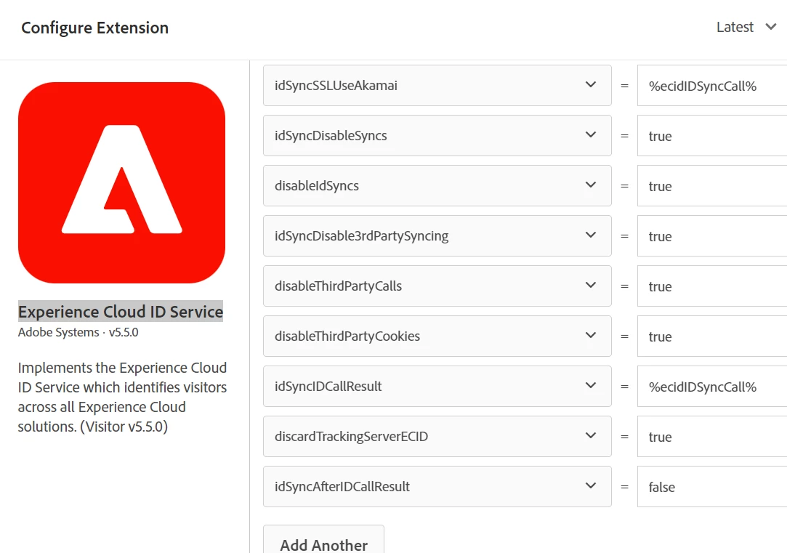The height and width of the screenshot is (553, 787).
Task: Open the Latest version dropdown
Action: [746, 27]
